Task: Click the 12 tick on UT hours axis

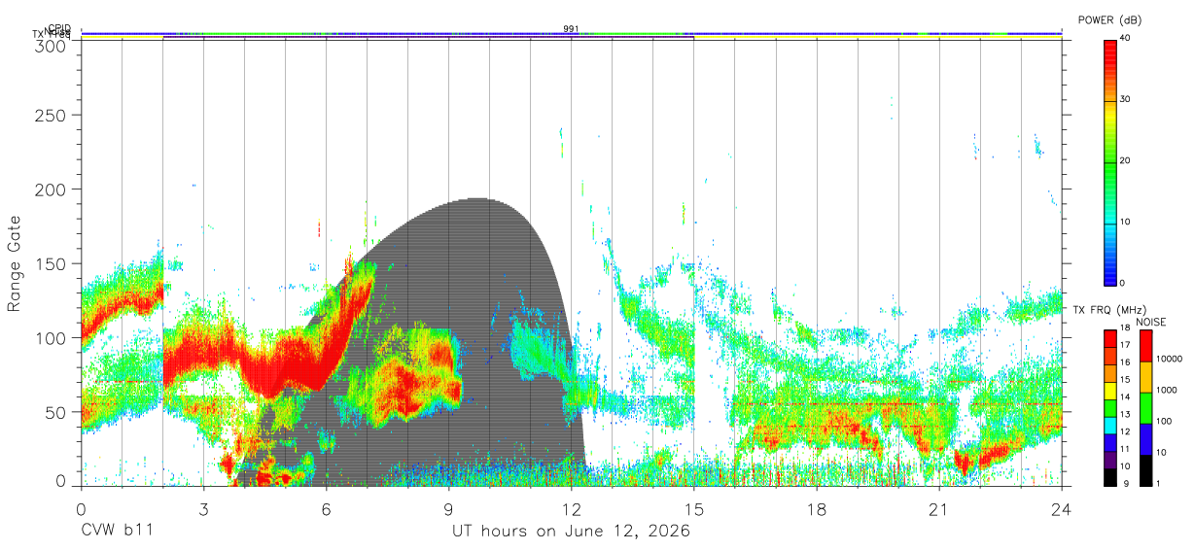Action: click(572, 508)
